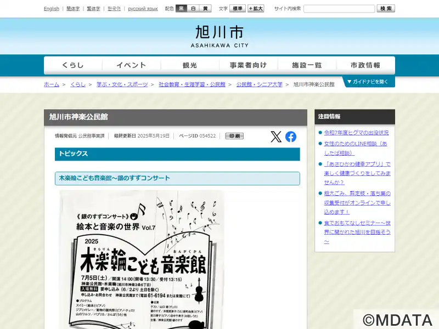Switch language to 繁體字

[x=93, y=9]
